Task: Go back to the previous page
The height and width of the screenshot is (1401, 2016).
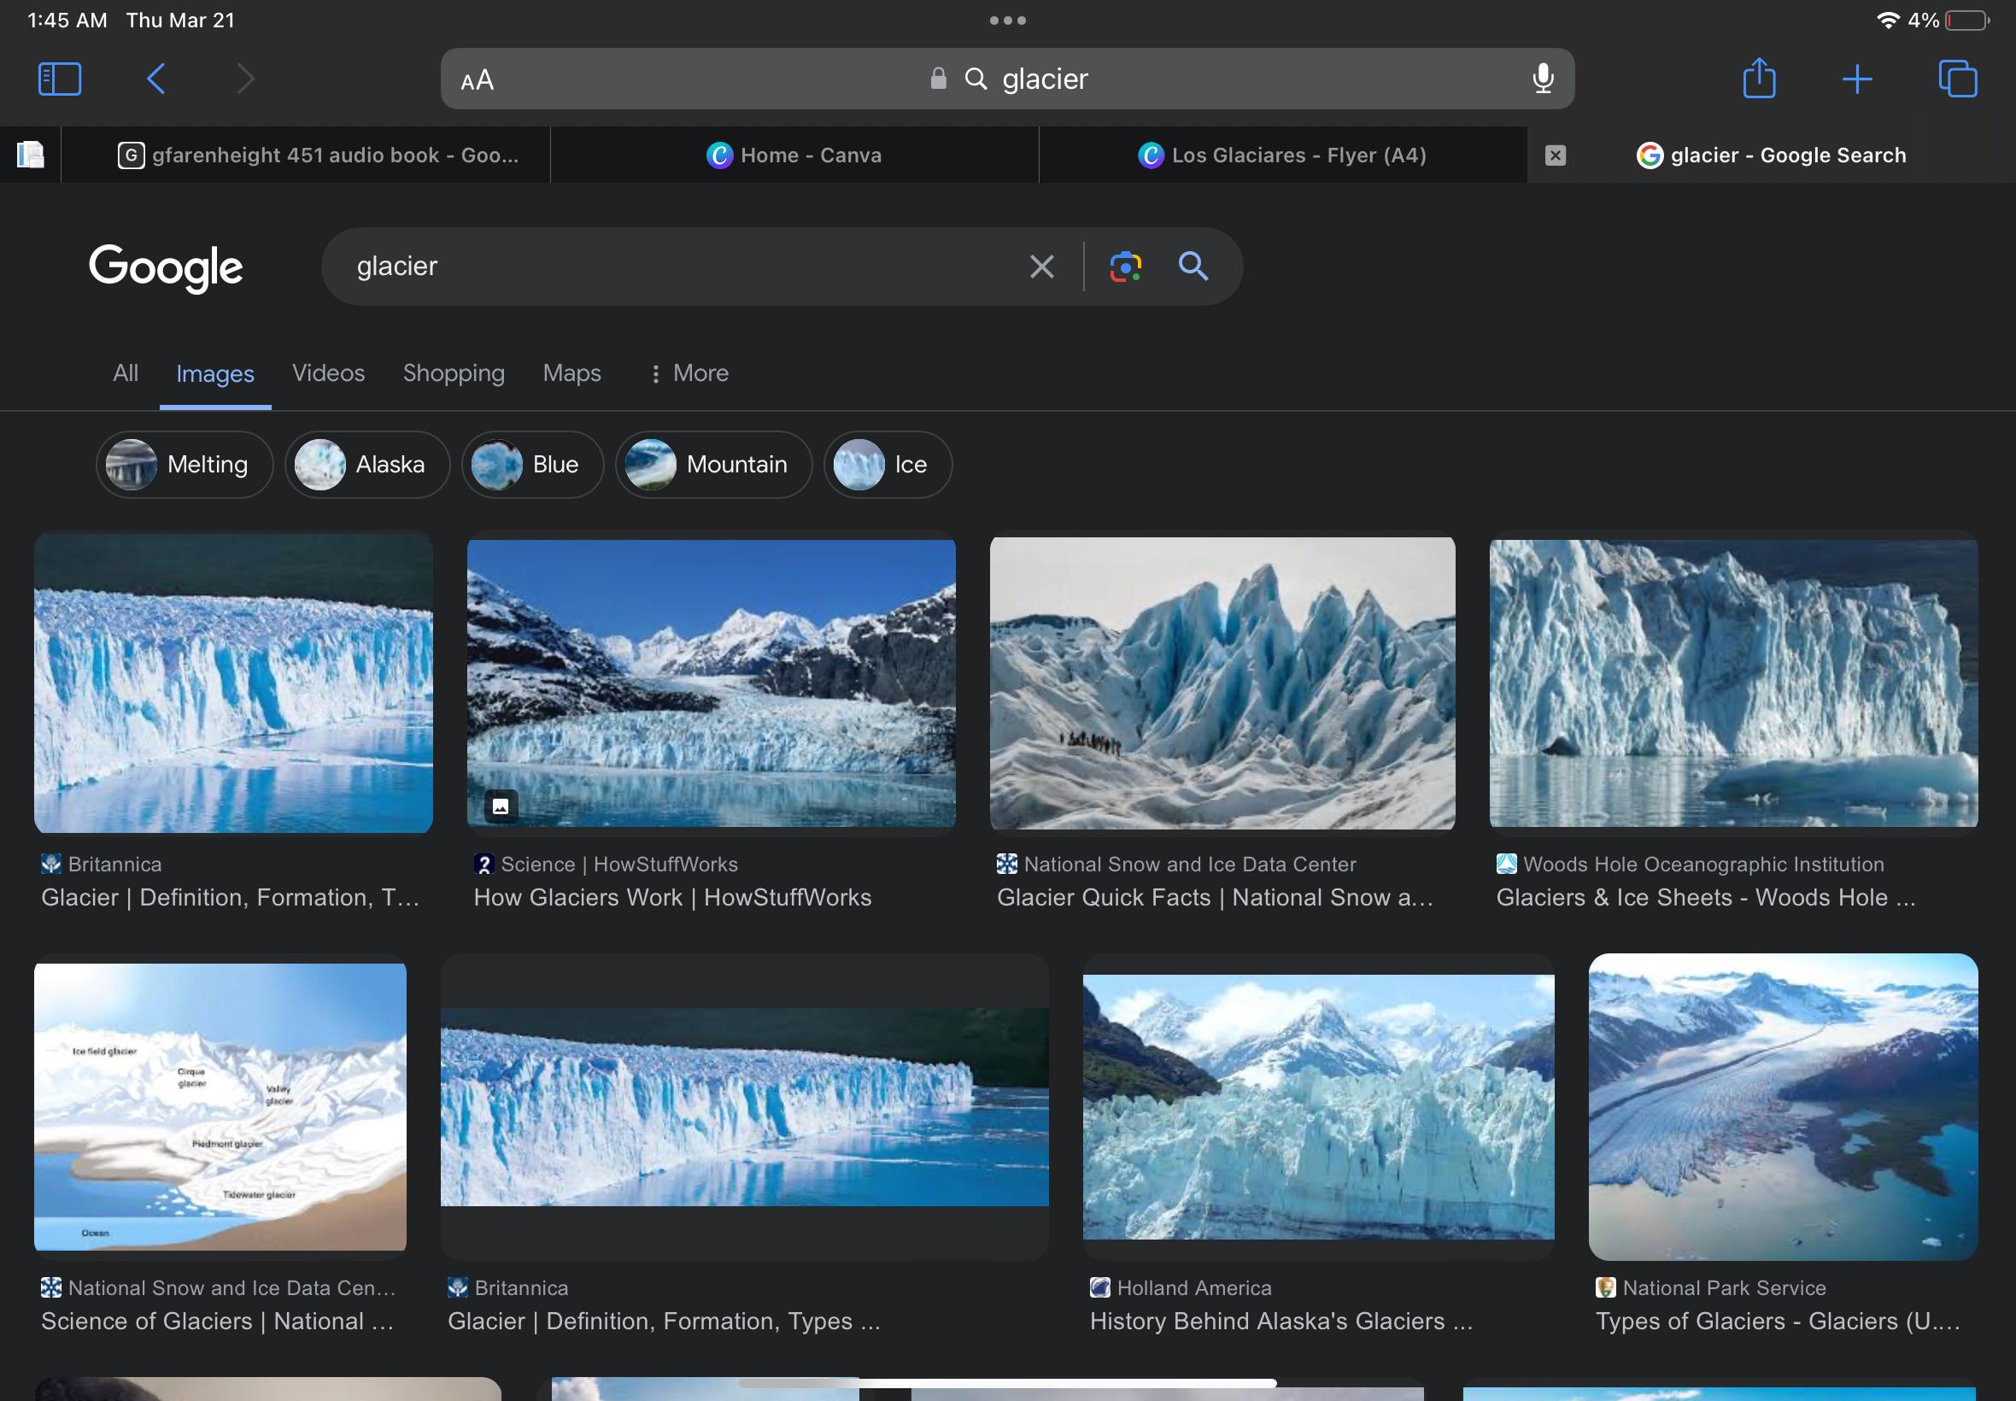Action: pyautogui.click(x=156, y=79)
